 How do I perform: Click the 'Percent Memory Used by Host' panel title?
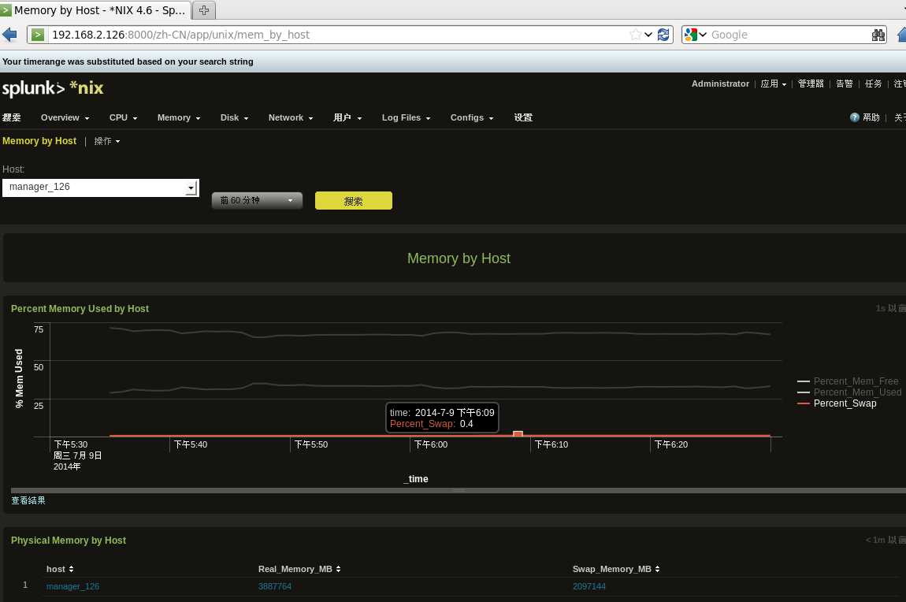[80, 309]
